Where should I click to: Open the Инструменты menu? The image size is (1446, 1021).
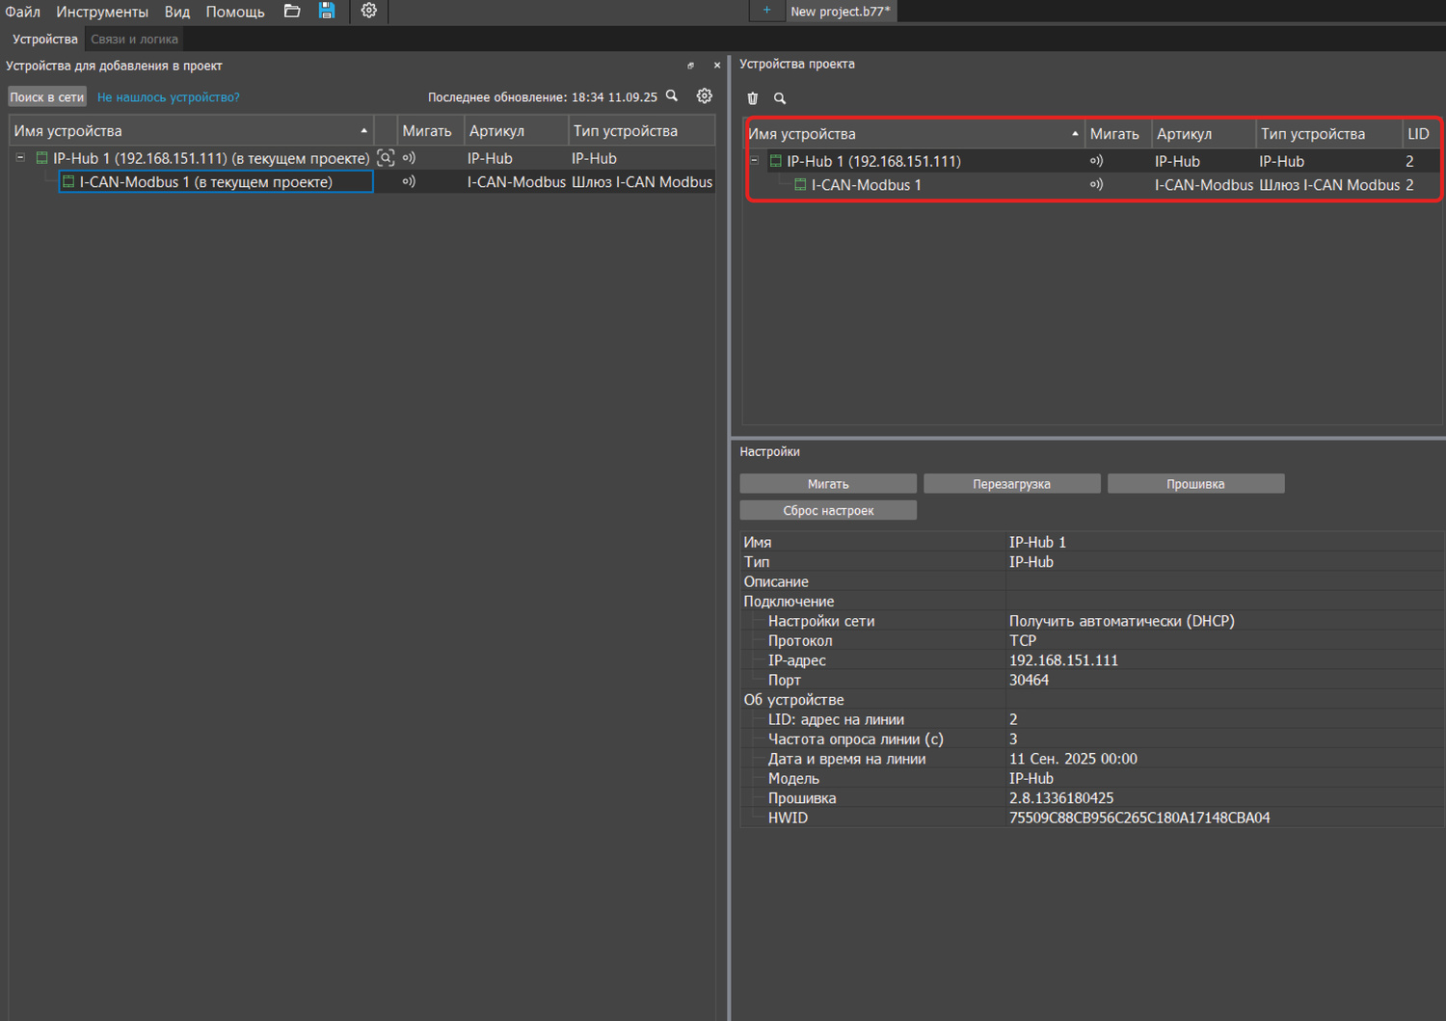click(x=102, y=12)
